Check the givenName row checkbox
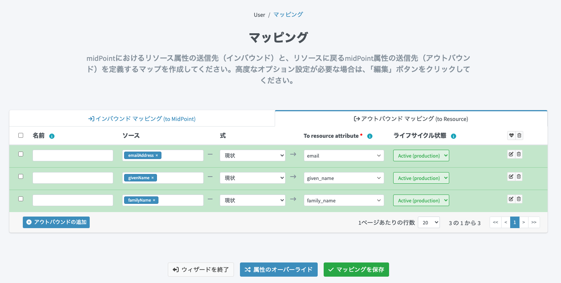 (x=21, y=176)
